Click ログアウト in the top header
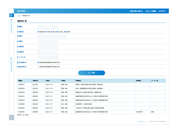The image size is (178, 133). coord(162,11)
